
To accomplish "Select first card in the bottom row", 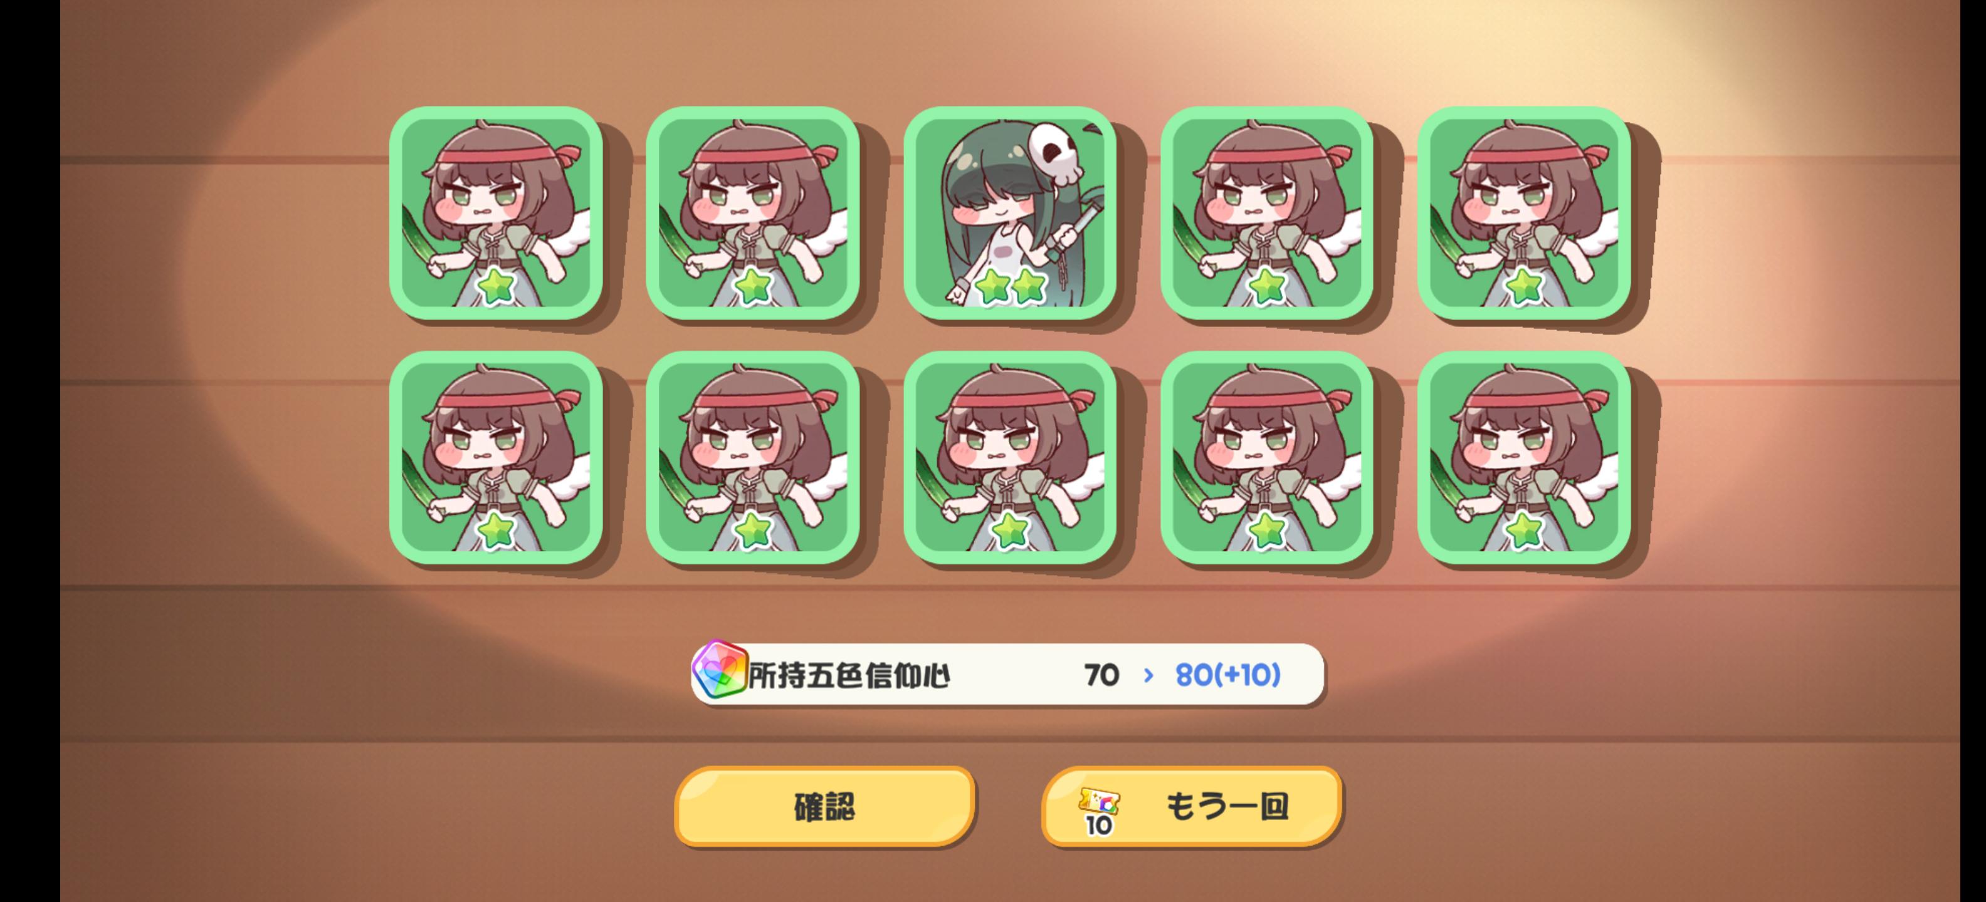I will pos(496,457).
